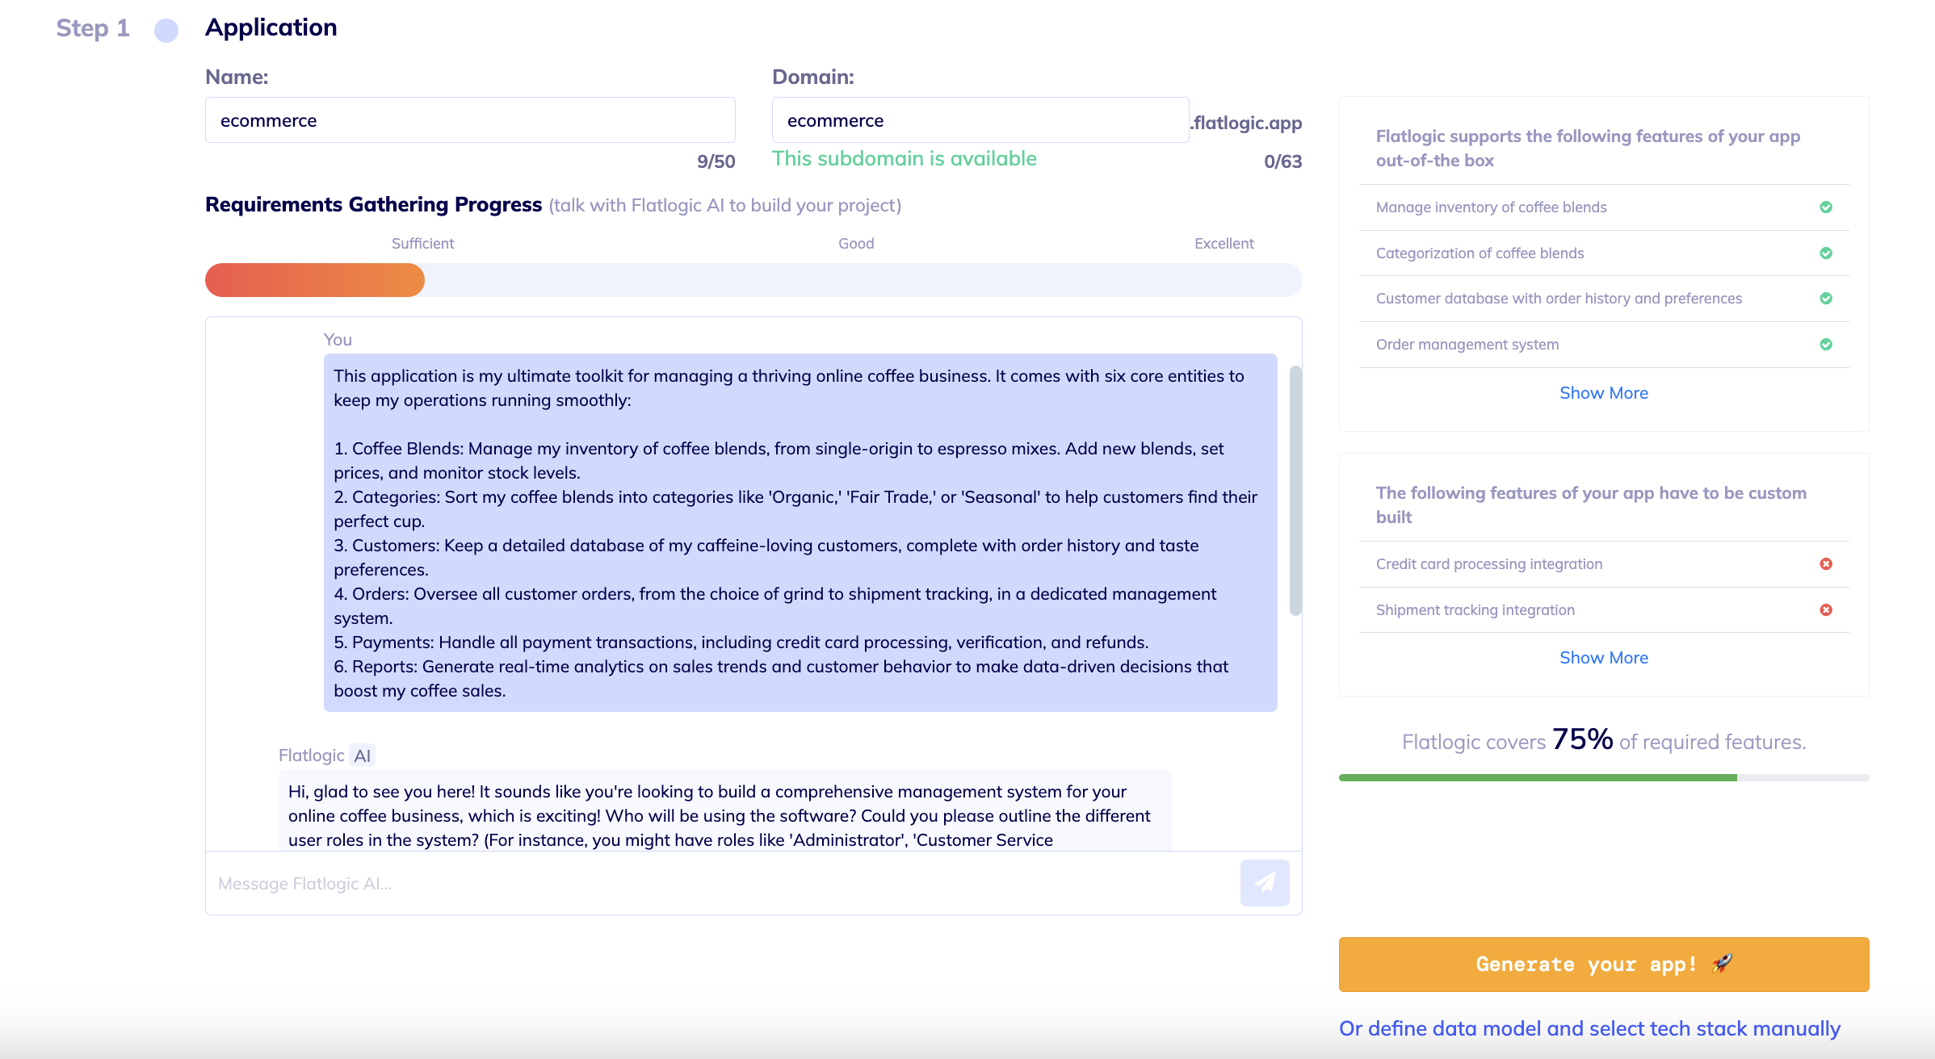
Task: Click the 'Flatlogic AI' sender label
Action: coord(325,756)
